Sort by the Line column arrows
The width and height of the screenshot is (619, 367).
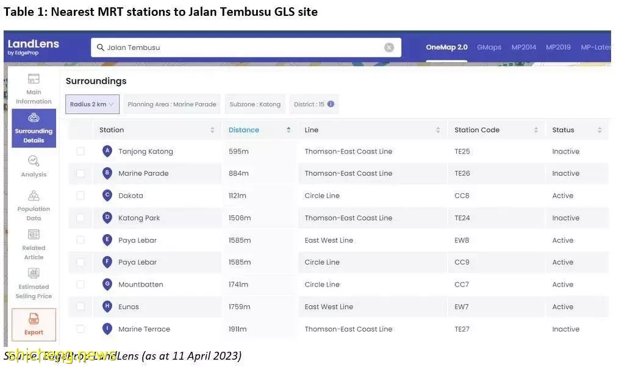coord(438,130)
